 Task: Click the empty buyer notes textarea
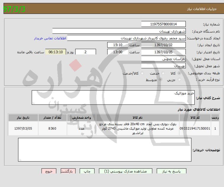pos(105,150)
